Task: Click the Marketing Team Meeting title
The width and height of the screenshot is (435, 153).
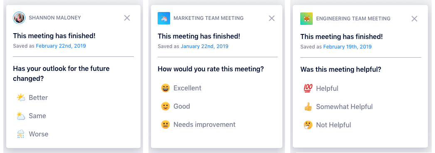Action: 208,18
